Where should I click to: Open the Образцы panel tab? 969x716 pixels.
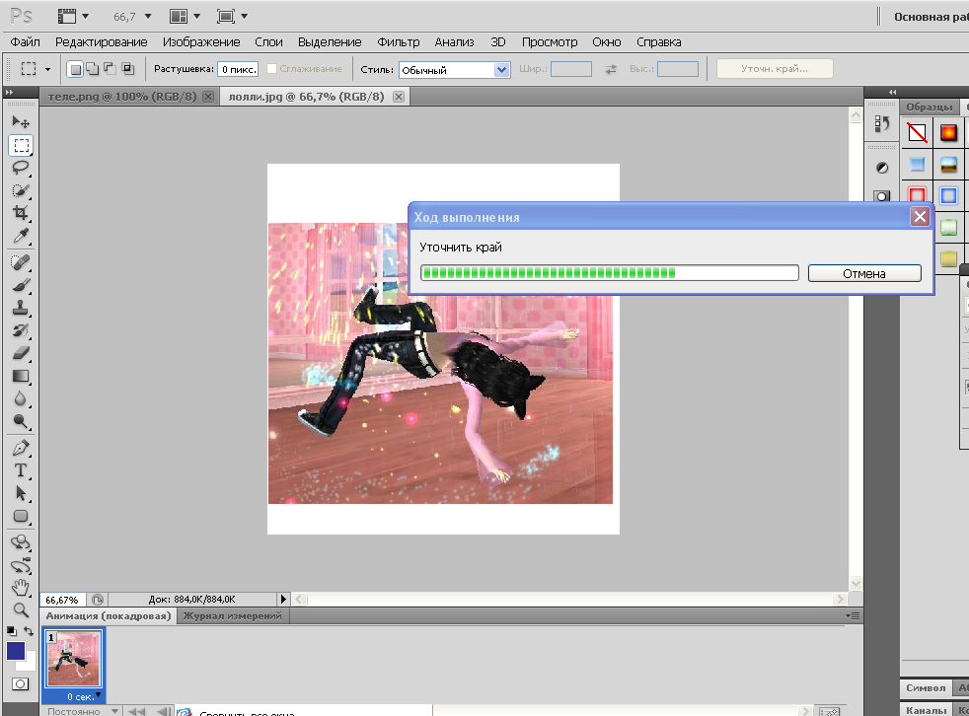(x=929, y=107)
